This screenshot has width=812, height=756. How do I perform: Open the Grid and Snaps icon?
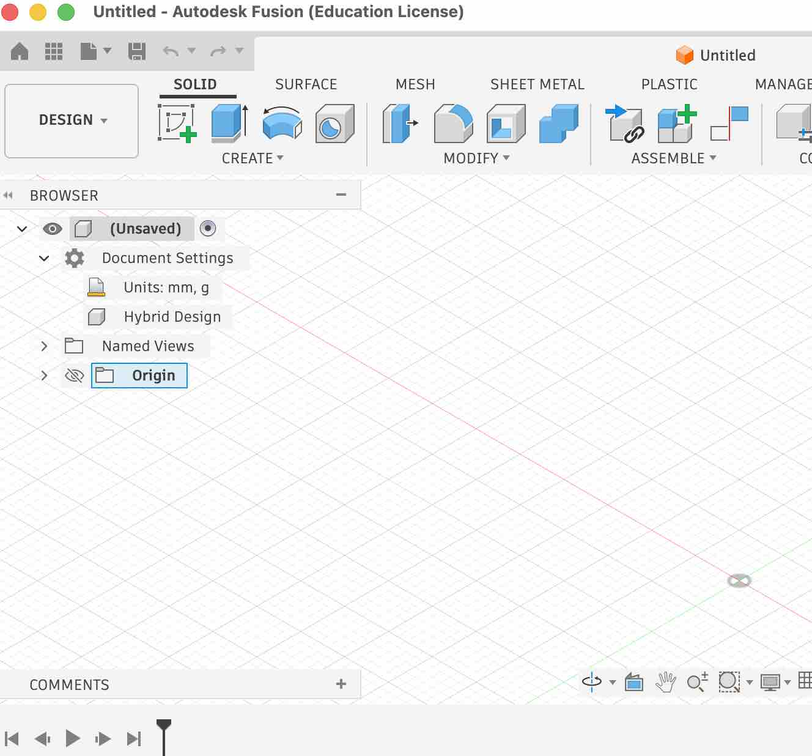[x=805, y=680]
